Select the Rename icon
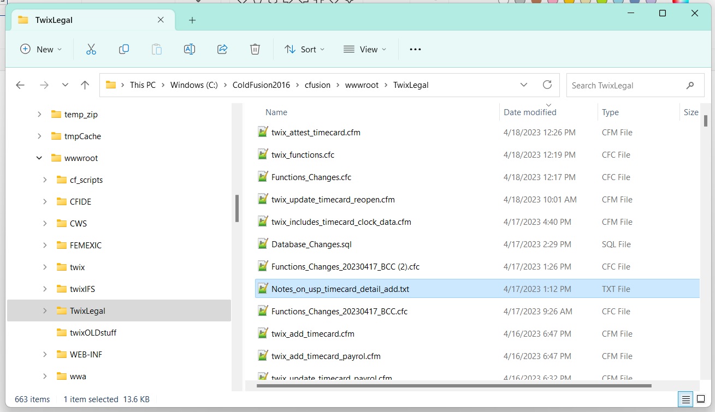Screen dimensions: 715x412 coord(189,49)
